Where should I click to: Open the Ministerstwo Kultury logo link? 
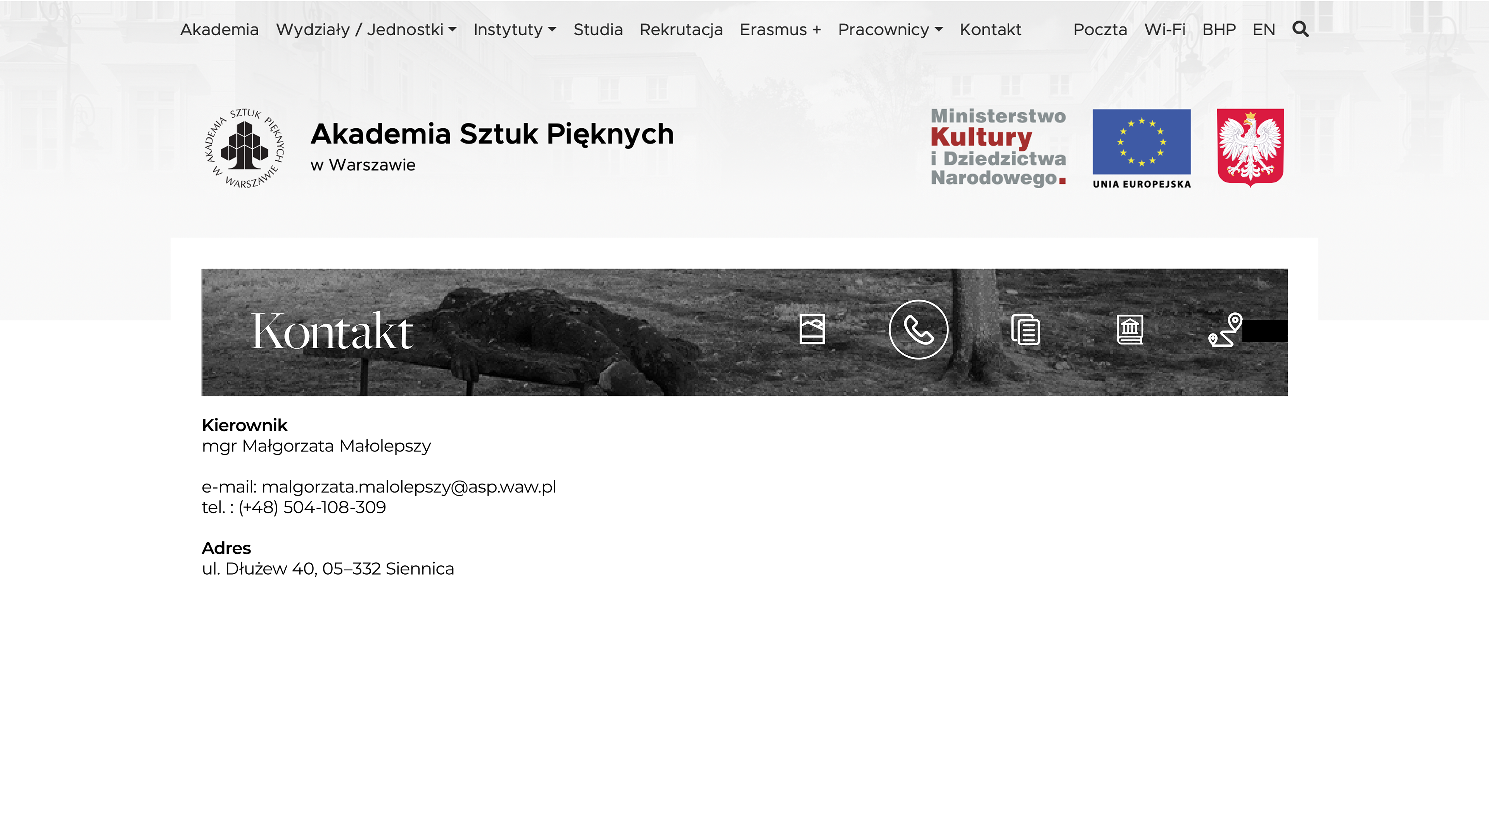pos(998,147)
